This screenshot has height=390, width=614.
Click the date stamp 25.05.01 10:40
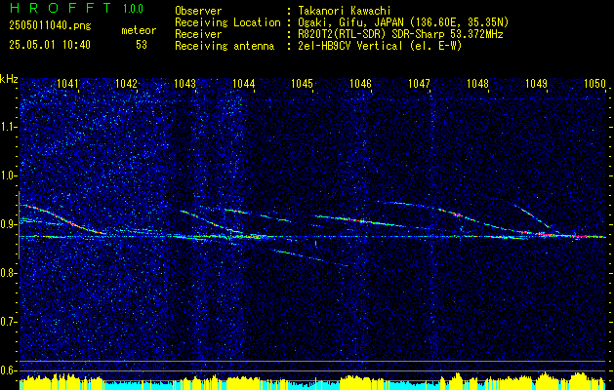(50, 45)
